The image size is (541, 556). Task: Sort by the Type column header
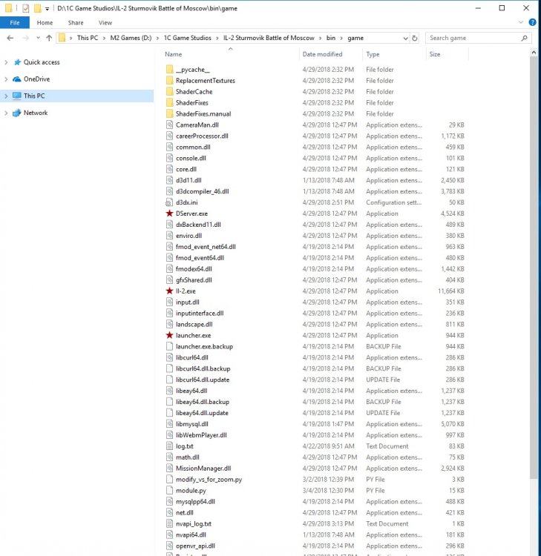(x=373, y=54)
